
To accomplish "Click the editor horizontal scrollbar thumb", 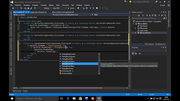I will (x=62, y=88).
